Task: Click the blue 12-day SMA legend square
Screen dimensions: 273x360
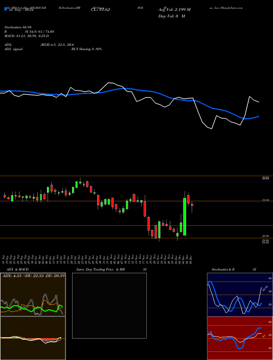Action: [x=5, y=9]
